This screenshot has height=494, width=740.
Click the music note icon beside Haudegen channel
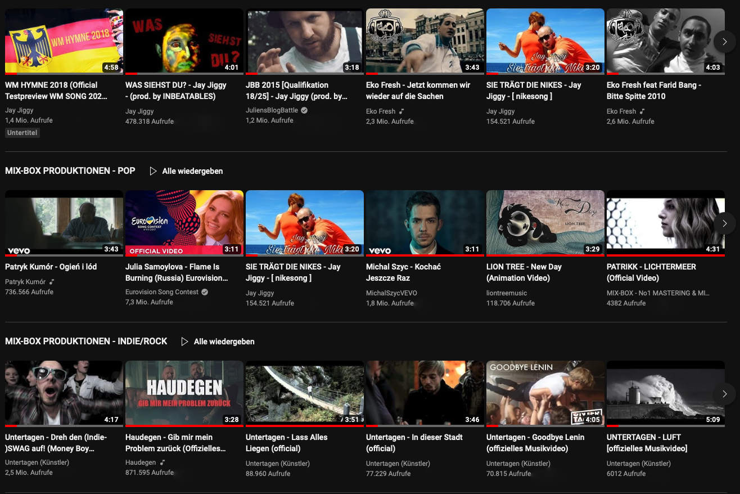(163, 462)
